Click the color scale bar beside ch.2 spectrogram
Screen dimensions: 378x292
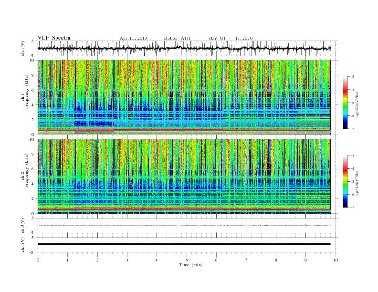[345, 182]
